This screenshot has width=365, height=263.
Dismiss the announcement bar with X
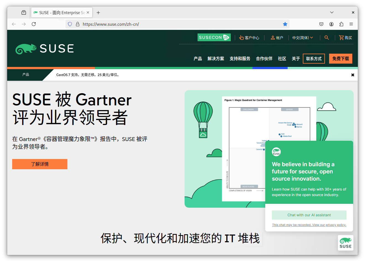[x=353, y=75]
